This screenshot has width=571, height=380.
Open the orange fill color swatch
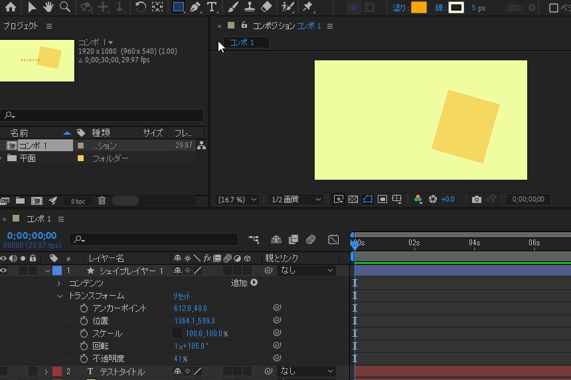click(419, 8)
